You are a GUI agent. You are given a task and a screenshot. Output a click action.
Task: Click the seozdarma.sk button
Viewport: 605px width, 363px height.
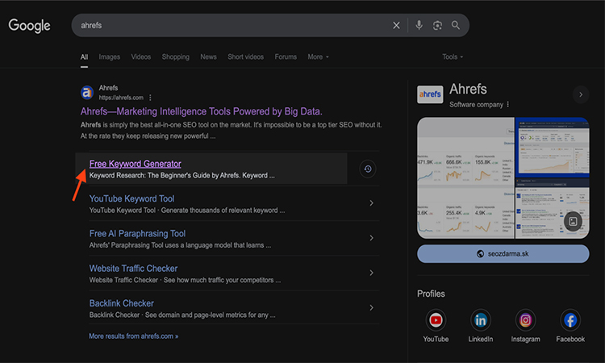click(503, 254)
